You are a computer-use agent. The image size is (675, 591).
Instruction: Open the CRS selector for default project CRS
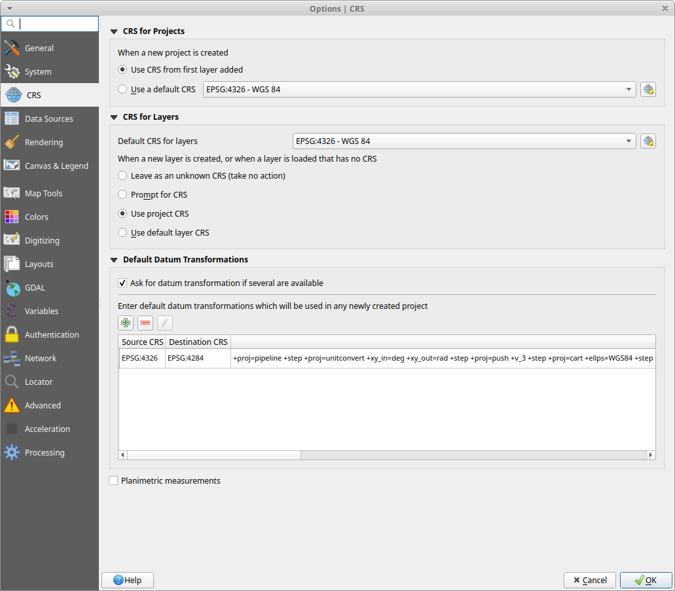[x=648, y=89]
